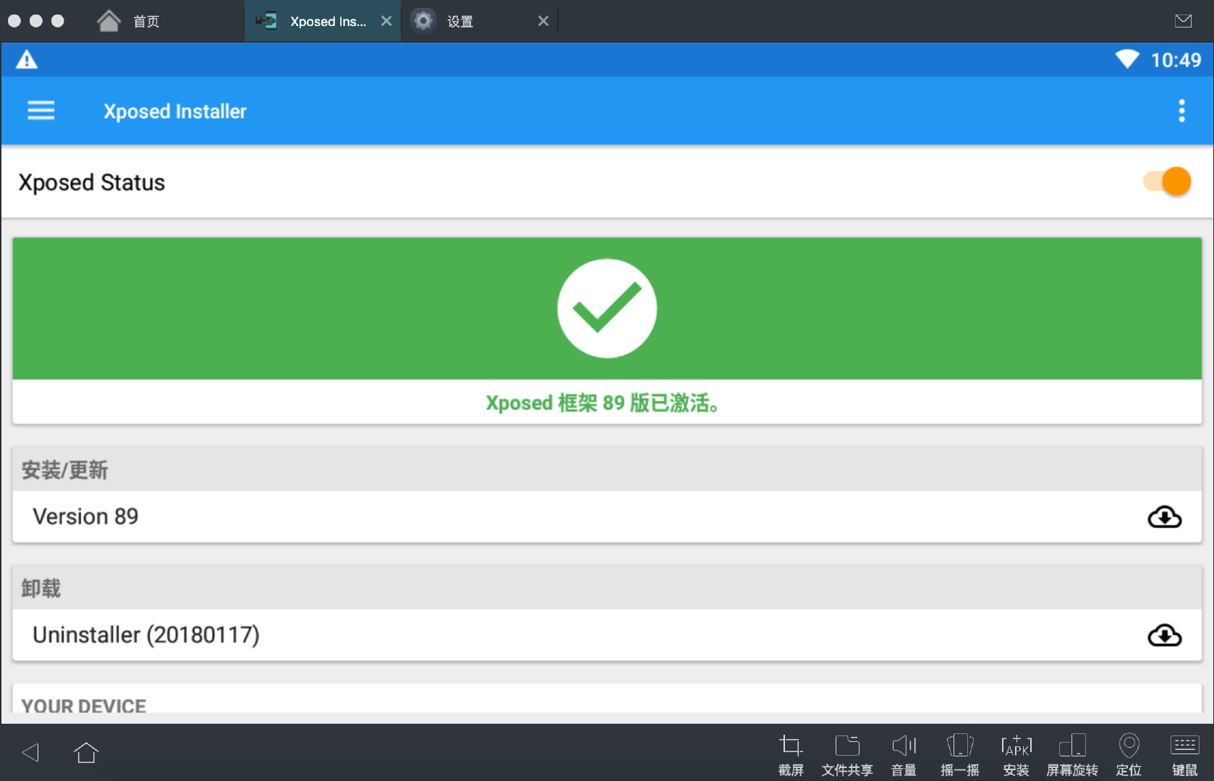Screen dimensions: 1214x781
Task: Take a screenshot with 截屏
Action: 791,754
